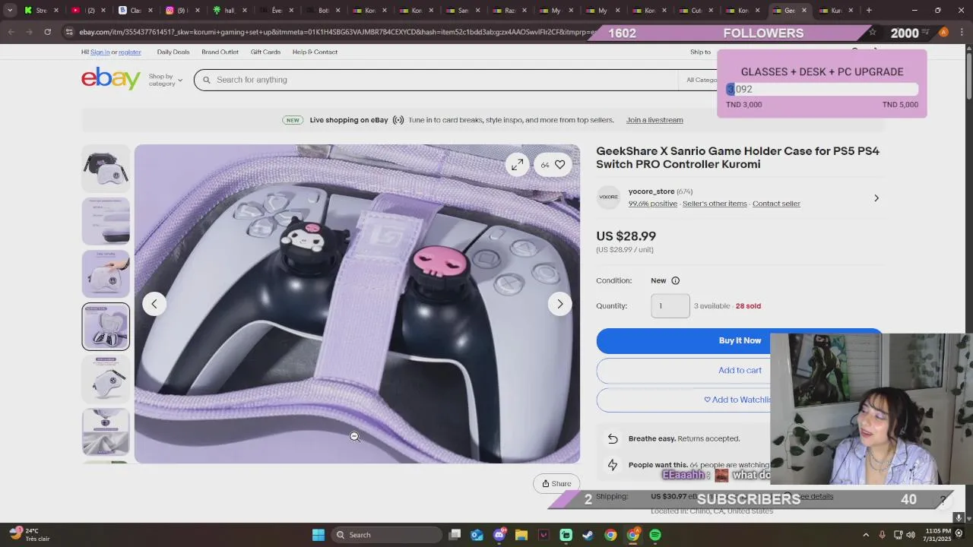Screen dimensions: 973x547
Task: Open Steam from taskbar
Action: [588, 535]
